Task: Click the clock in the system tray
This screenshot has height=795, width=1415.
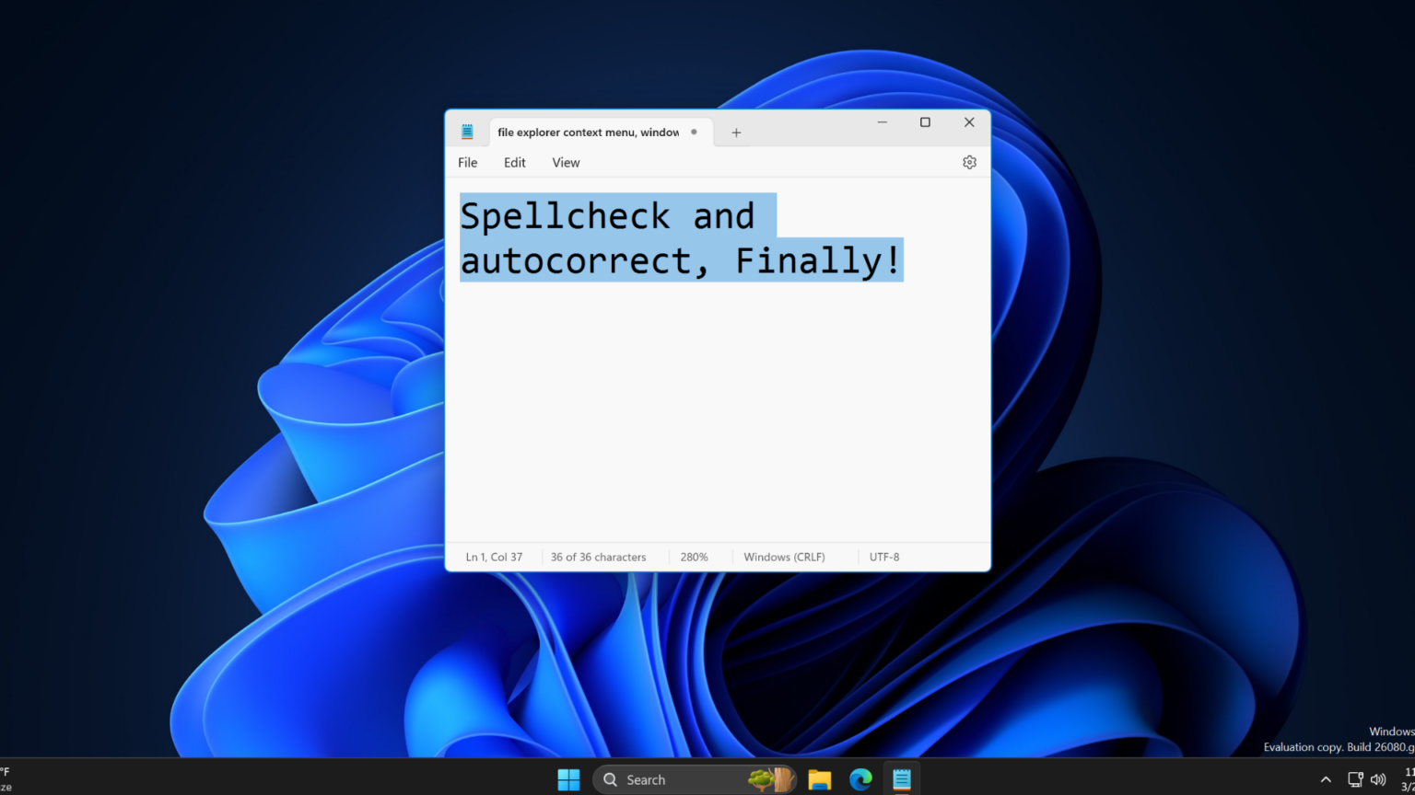Action: [1407, 778]
